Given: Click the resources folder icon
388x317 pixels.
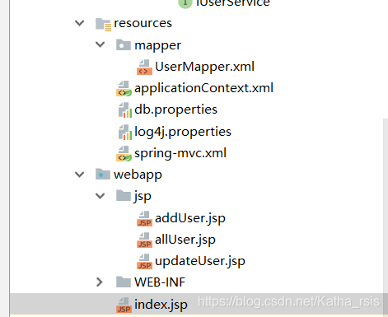Looking at the screenshot, I should pos(103,24).
